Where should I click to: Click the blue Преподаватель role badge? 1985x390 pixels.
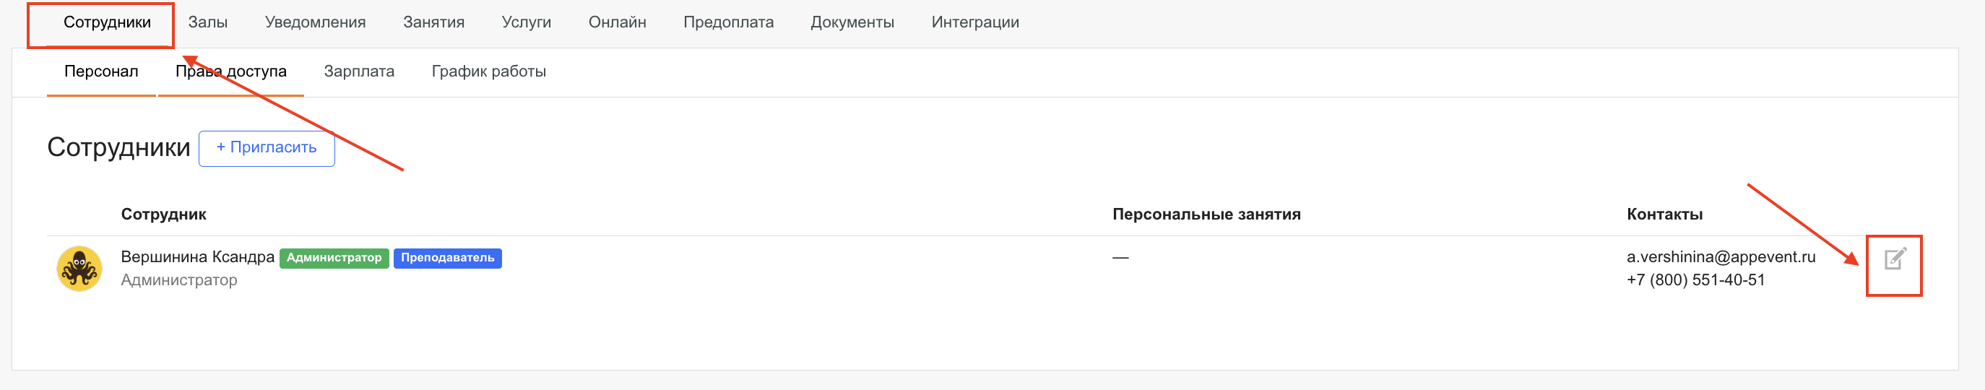point(447,257)
